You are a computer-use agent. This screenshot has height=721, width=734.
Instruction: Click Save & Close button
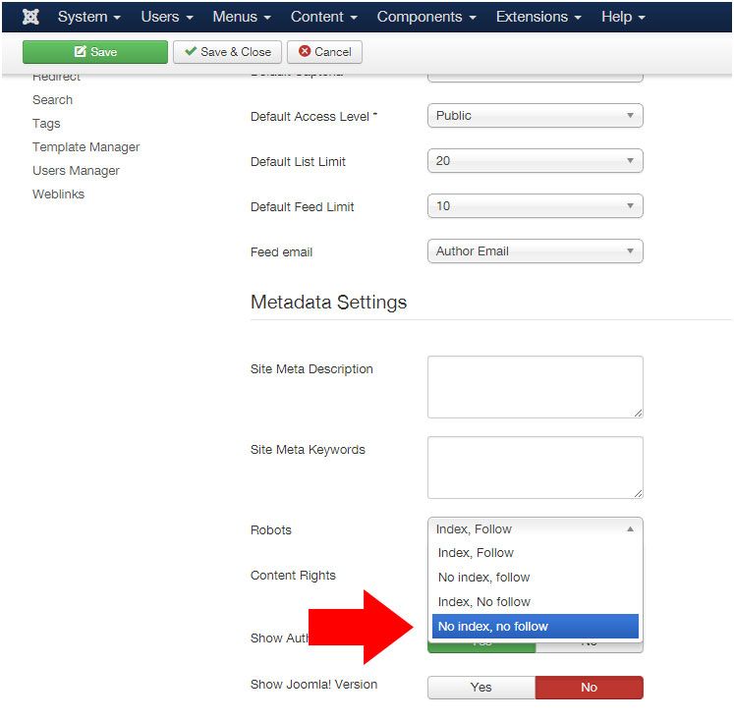(228, 51)
